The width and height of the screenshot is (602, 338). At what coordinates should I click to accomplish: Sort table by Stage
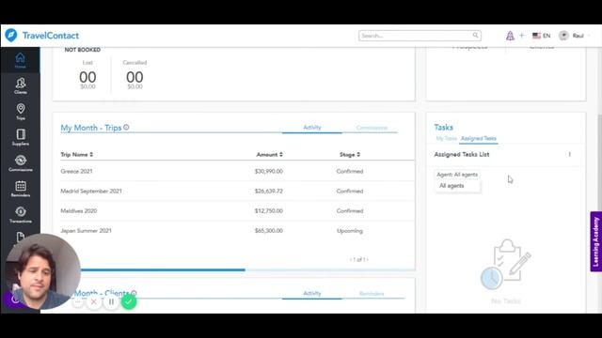click(350, 154)
